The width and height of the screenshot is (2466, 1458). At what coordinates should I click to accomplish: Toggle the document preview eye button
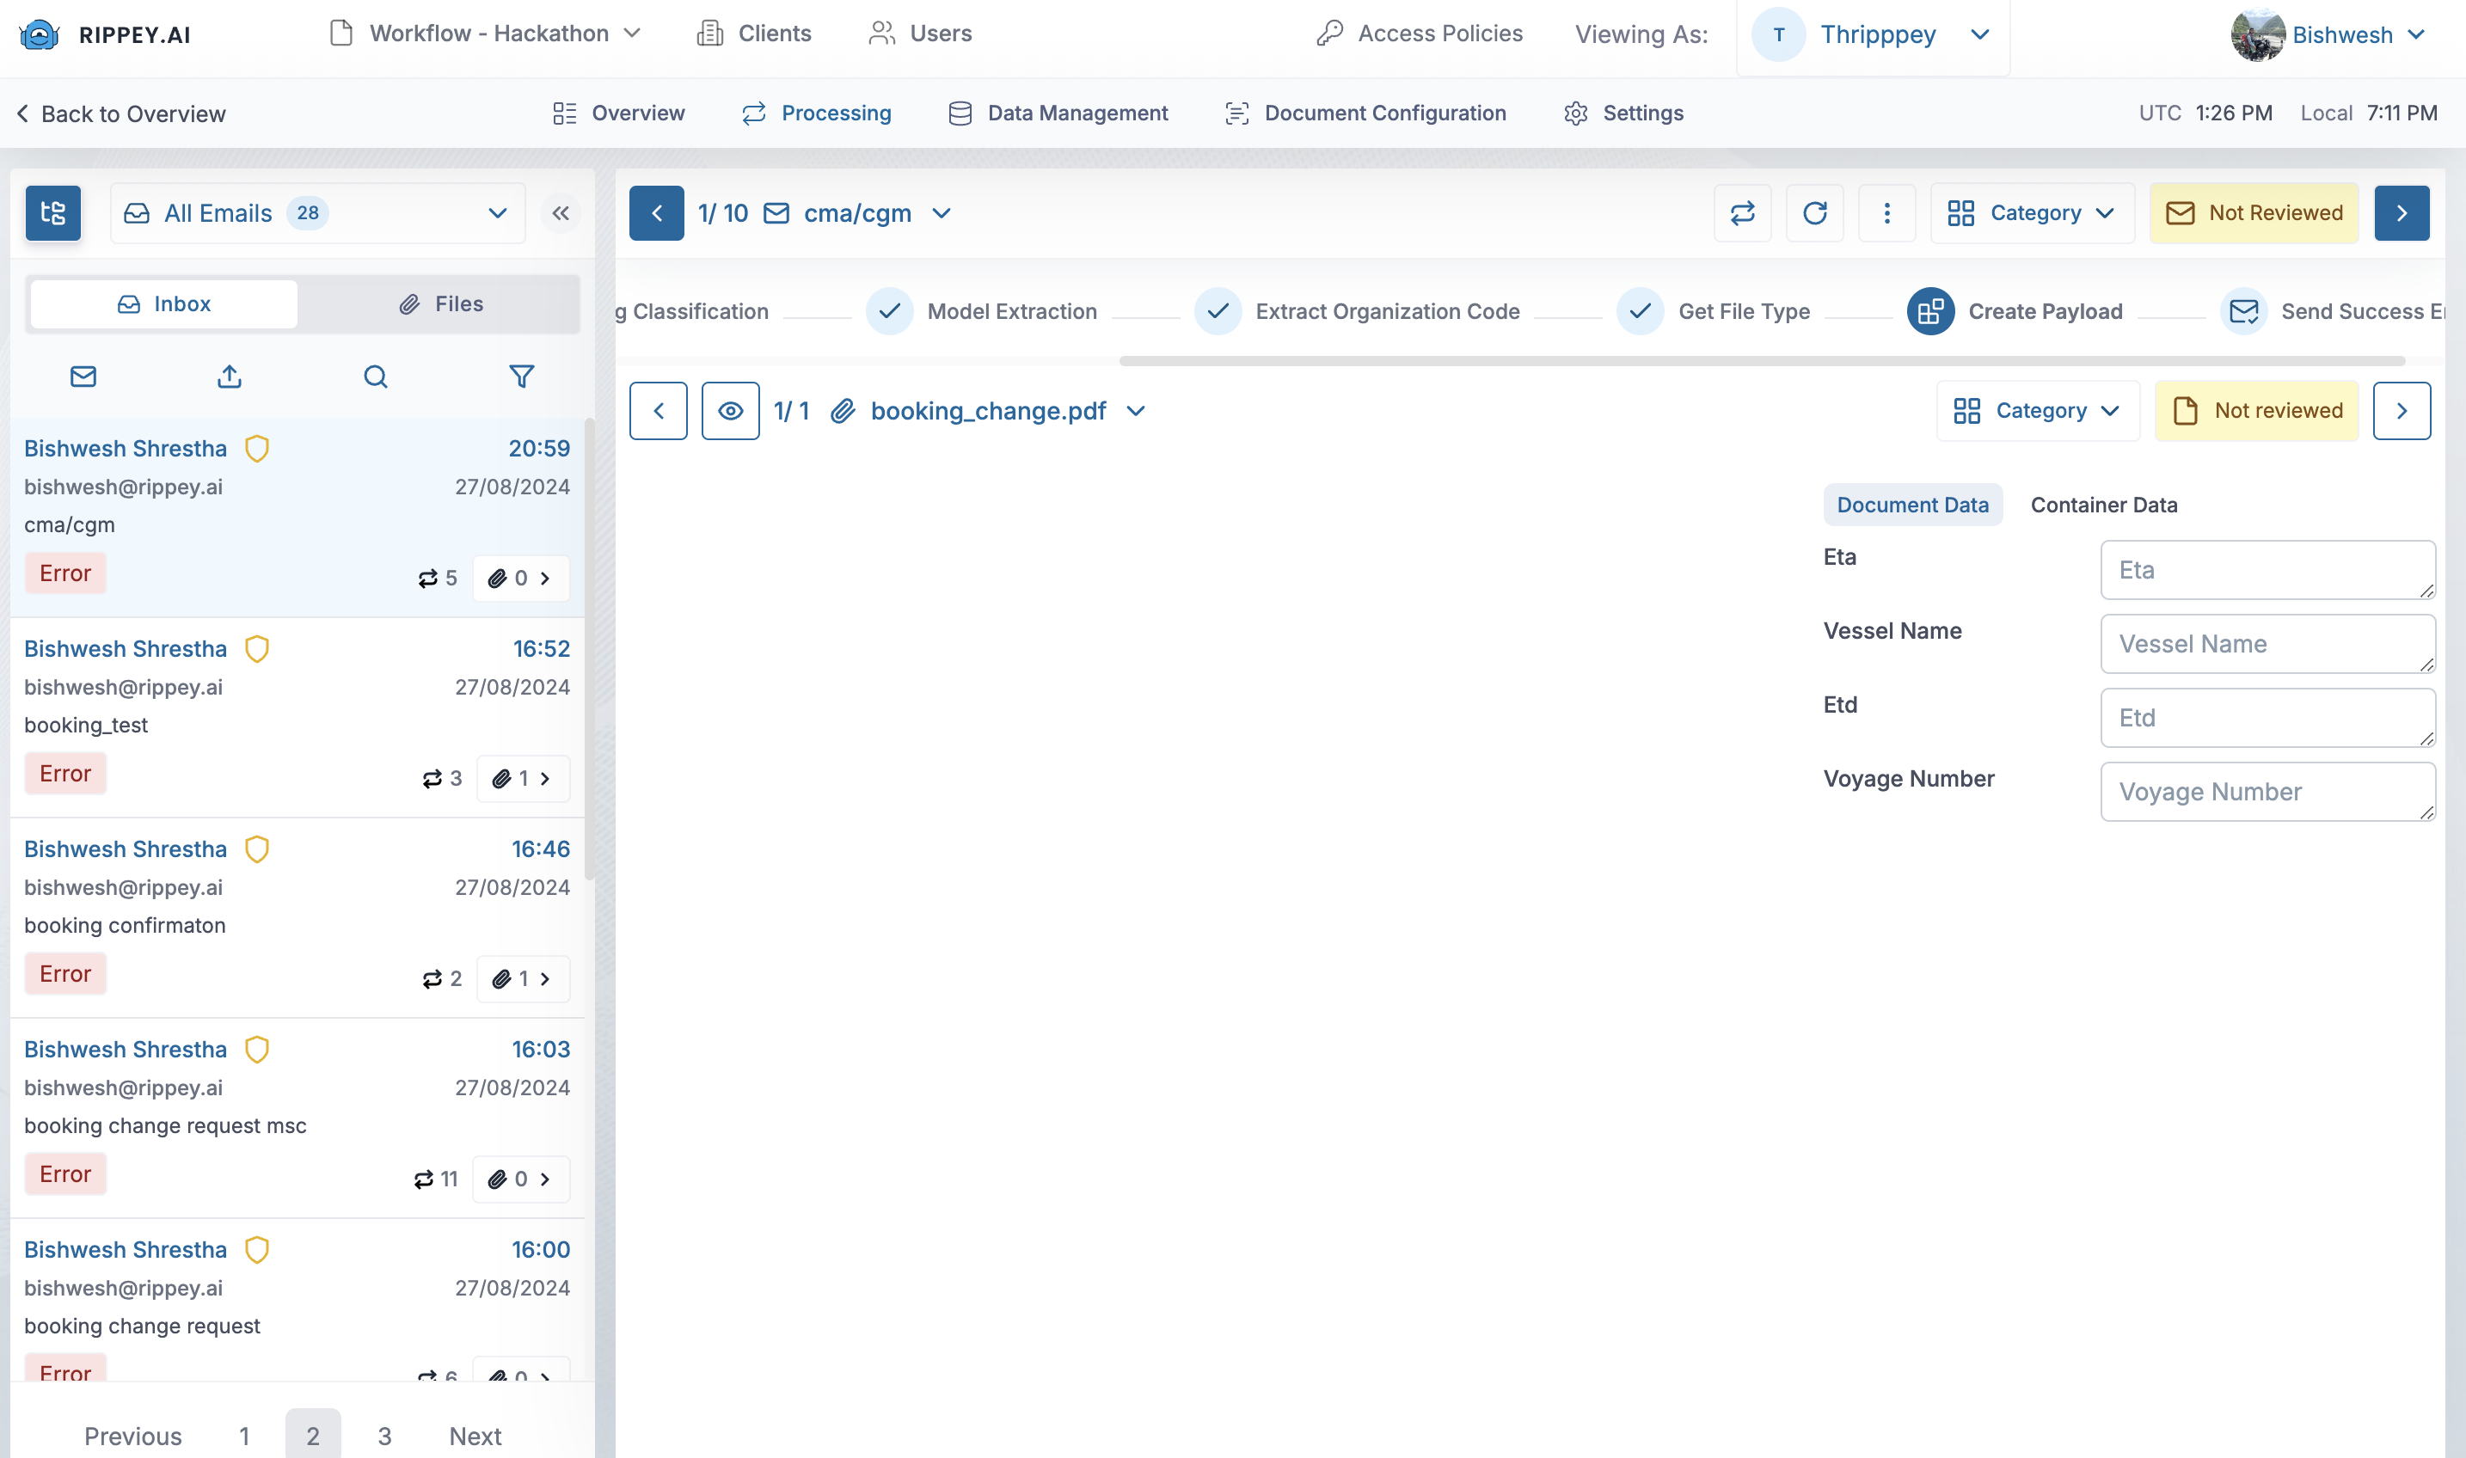[730, 411]
